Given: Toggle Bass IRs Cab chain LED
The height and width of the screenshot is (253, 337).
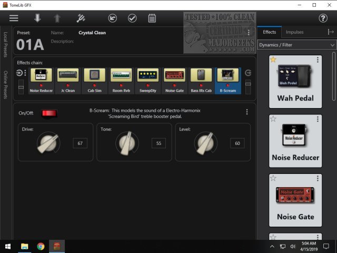Looking at the screenshot, I should (201, 85).
